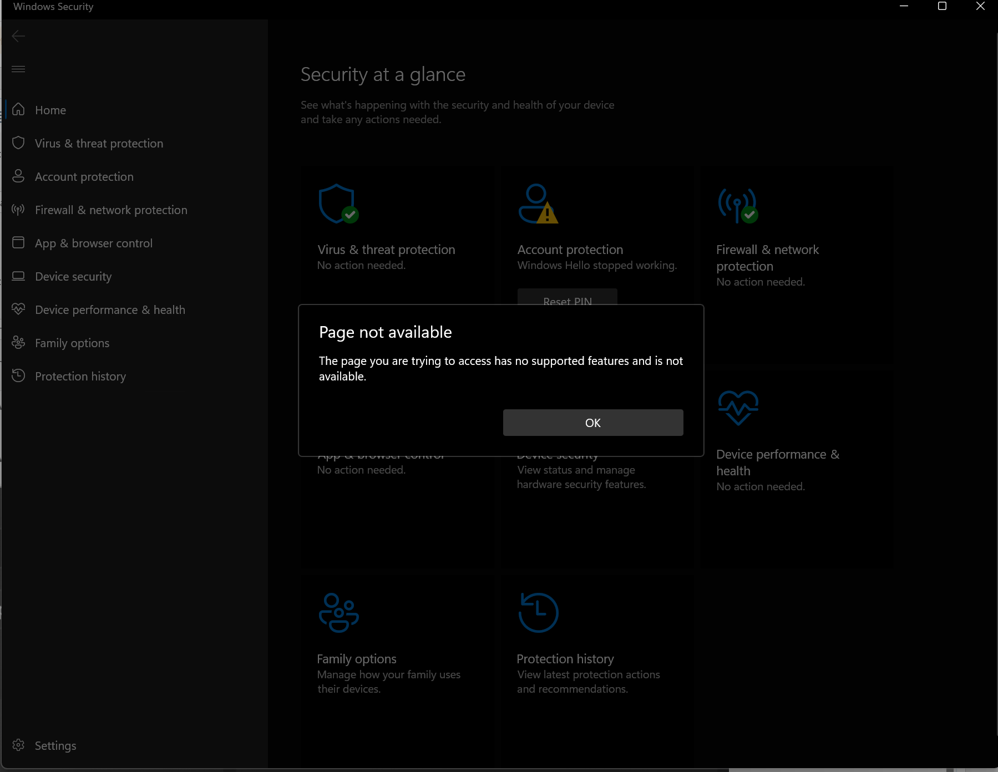Open the Virus & threat protection card title
The width and height of the screenshot is (998, 772).
[386, 250]
